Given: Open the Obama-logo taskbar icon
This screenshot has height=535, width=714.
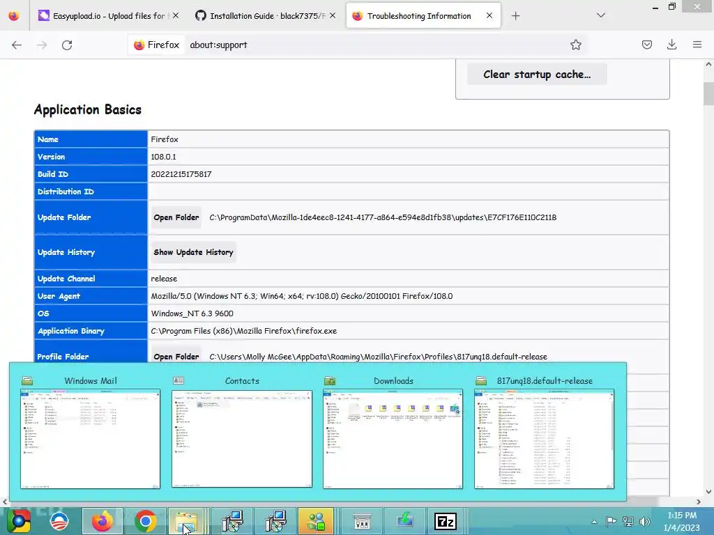Looking at the screenshot, I should (x=59, y=521).
